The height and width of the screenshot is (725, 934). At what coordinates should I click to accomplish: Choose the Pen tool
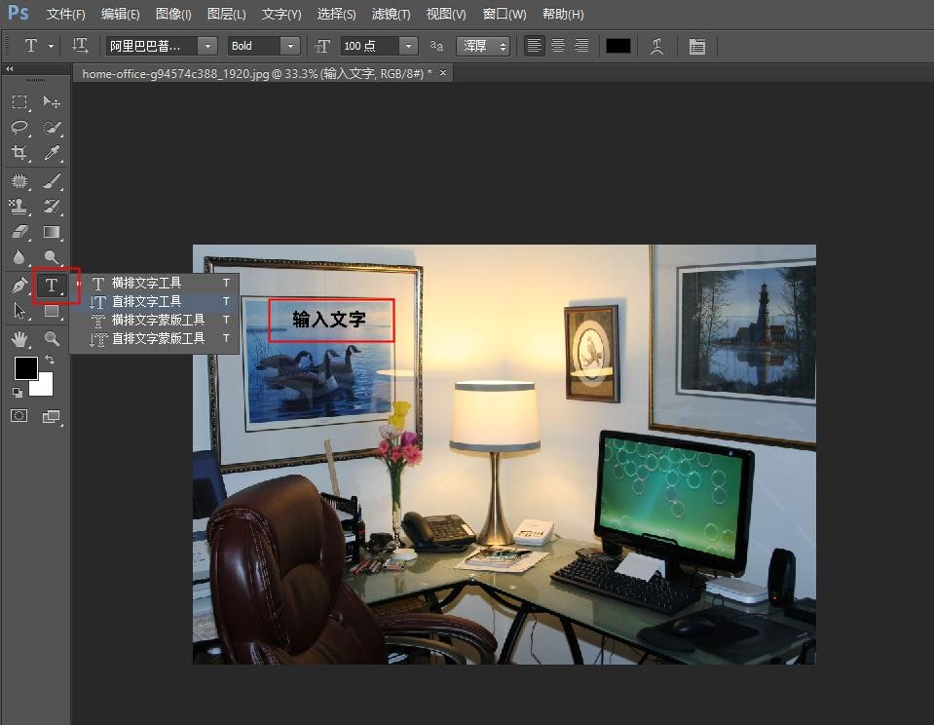[x=19, y=286]
